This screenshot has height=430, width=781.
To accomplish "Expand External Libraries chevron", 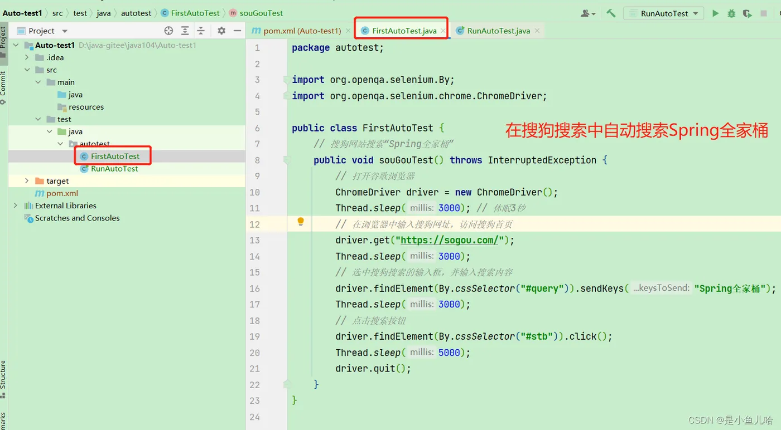I will coord(16,206).
